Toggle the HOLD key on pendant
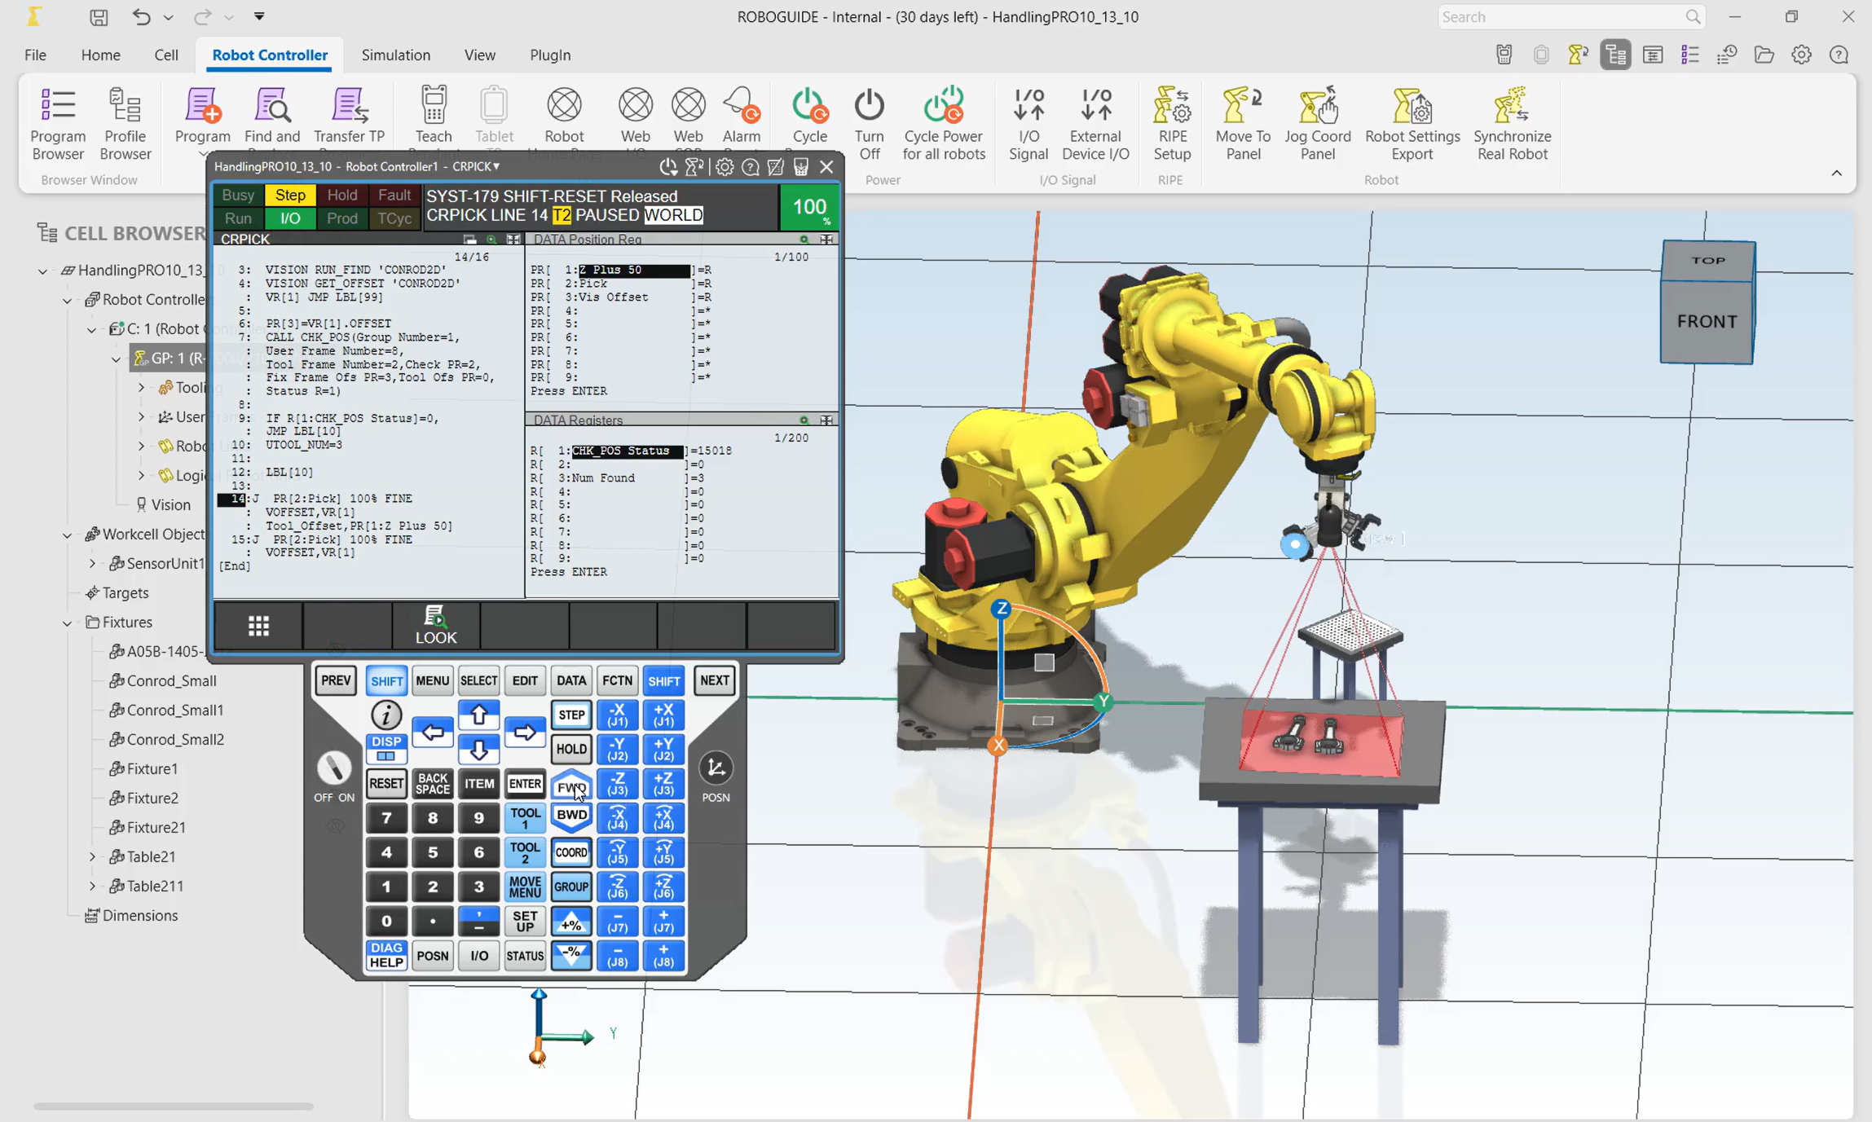The height and width of the screenshot is (1122, 1872). (x=571, y=750)
